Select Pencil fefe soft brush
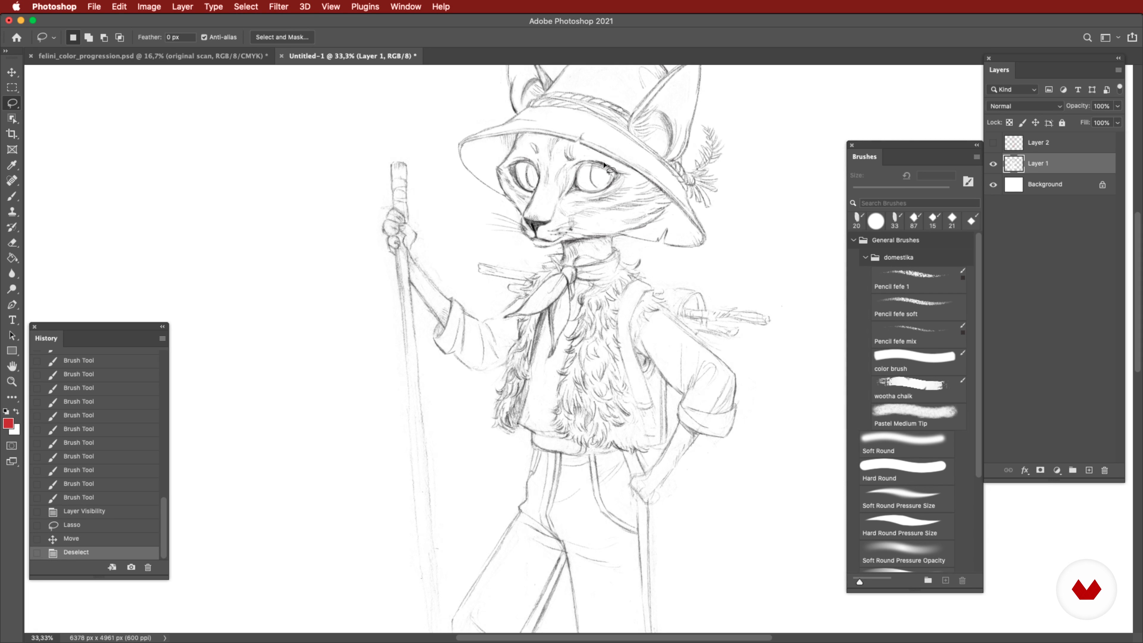 919,307
